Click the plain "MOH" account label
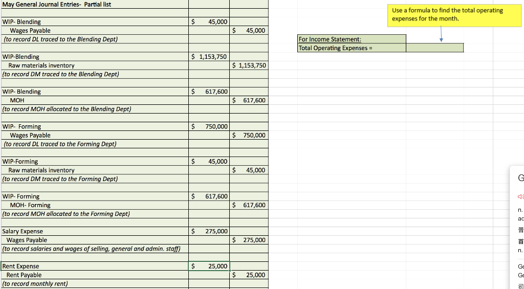The image size is (524, 289). (x=17, y=100)
